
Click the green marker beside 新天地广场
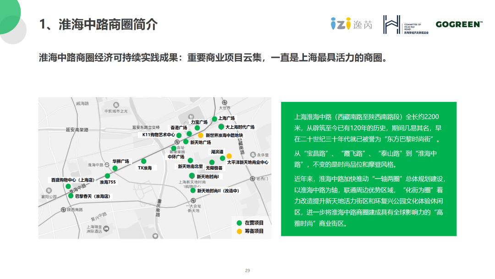click(186, 141)
